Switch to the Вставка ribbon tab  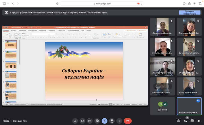coord(14,30)
